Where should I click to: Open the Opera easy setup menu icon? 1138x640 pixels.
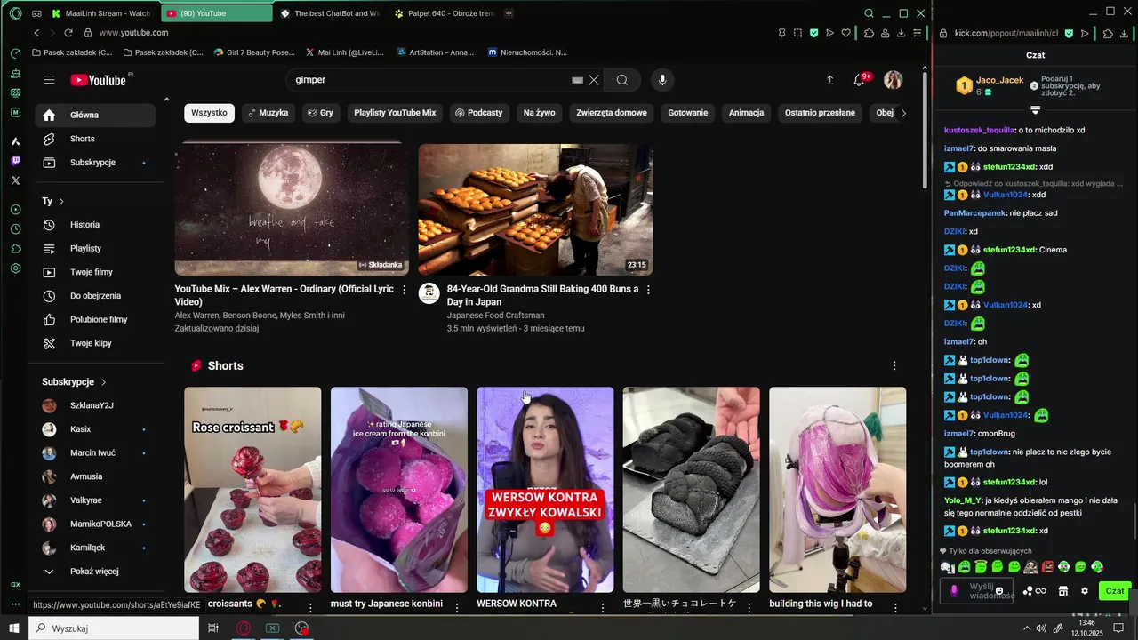tap(918, 33)
